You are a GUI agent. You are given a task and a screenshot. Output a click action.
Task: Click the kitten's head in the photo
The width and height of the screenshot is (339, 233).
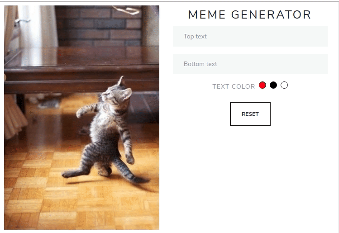pyautogui.click(x=117, y=92)
